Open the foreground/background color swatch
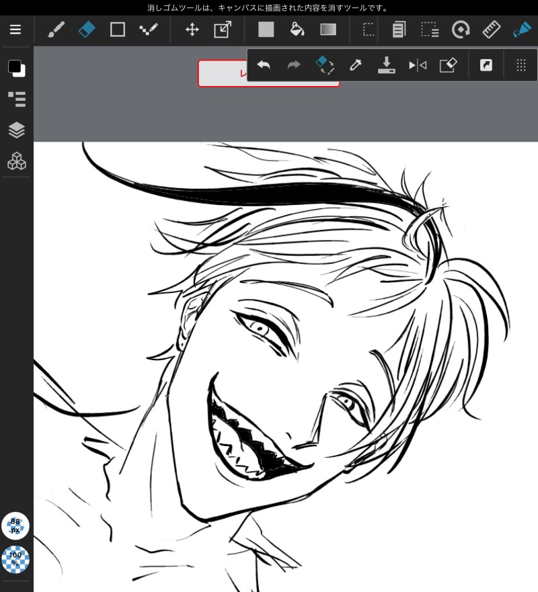538x592 pixels. point(17,69)
